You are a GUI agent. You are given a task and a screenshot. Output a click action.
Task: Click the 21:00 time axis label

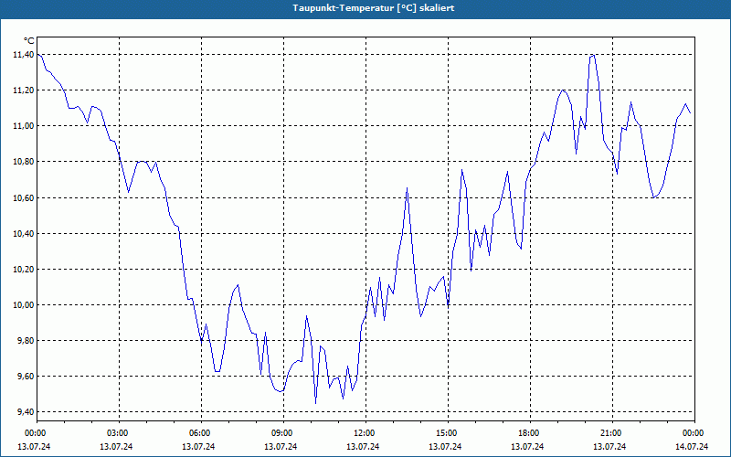[x=609, y=433]
